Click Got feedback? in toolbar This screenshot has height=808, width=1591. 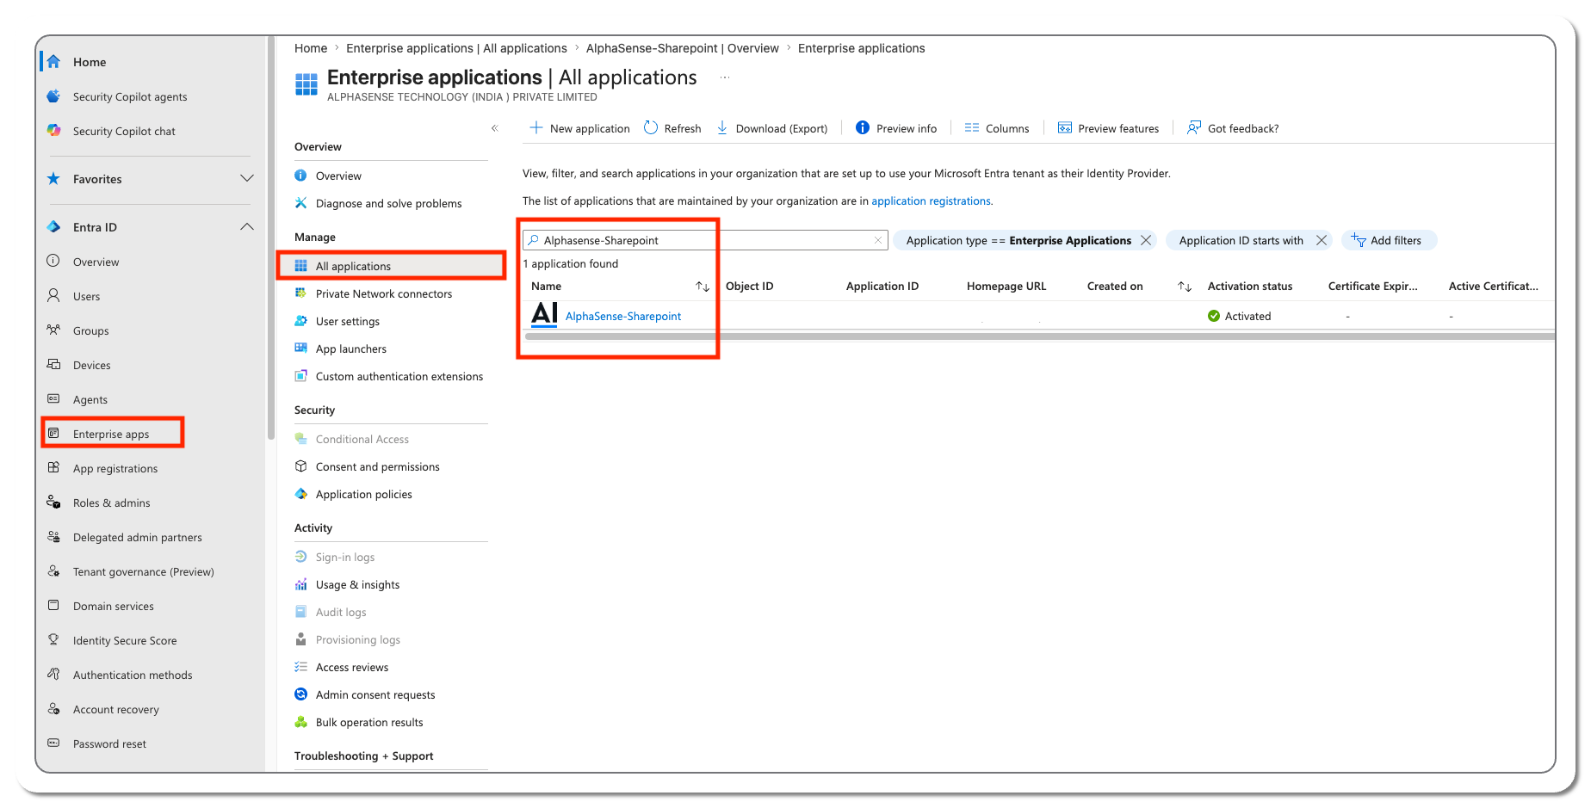tap(1233, 128)
